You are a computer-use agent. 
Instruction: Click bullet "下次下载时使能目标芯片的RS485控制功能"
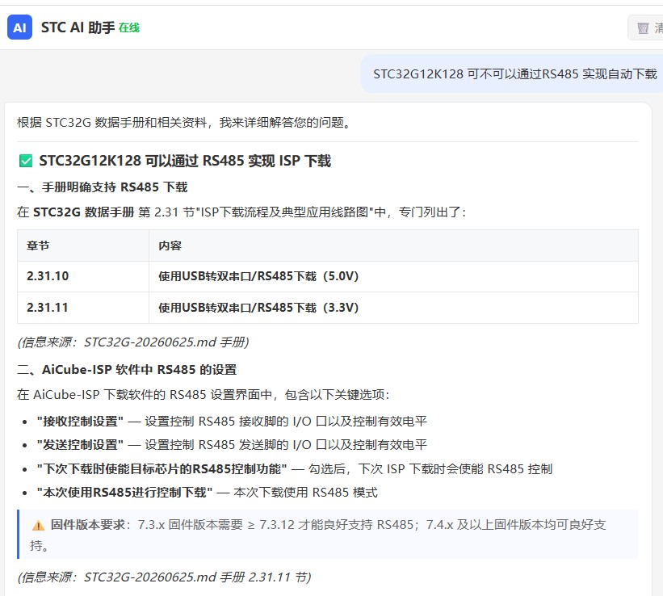(x=295, y=468)
